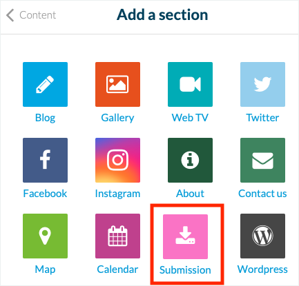
Task: Open the About info icon
Action: tap(190, 160)
